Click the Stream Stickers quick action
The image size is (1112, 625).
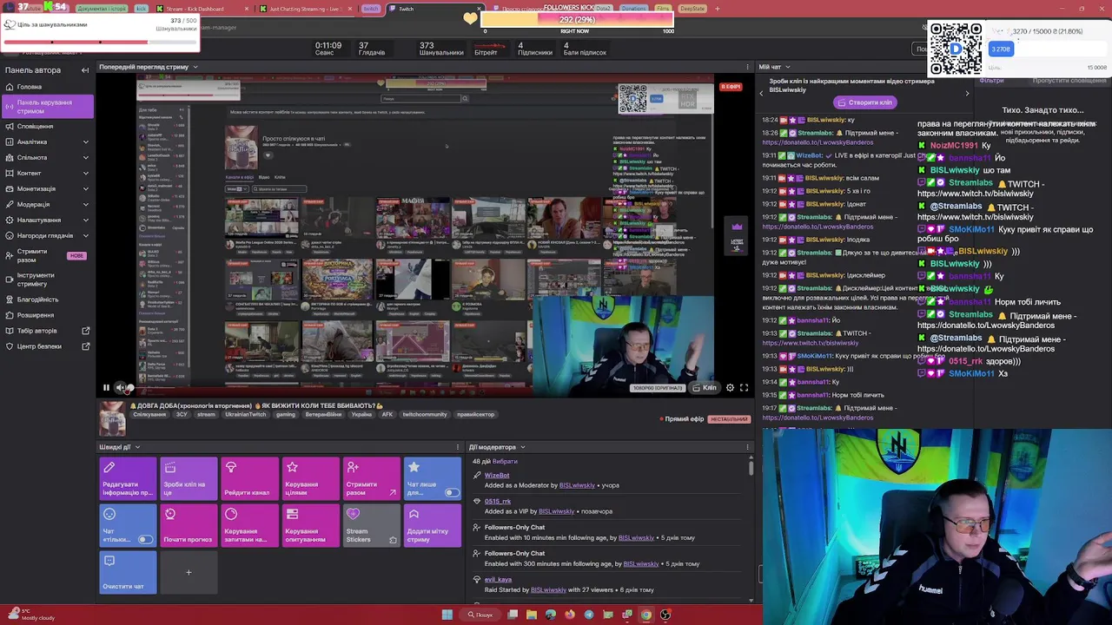click(371, 525)
